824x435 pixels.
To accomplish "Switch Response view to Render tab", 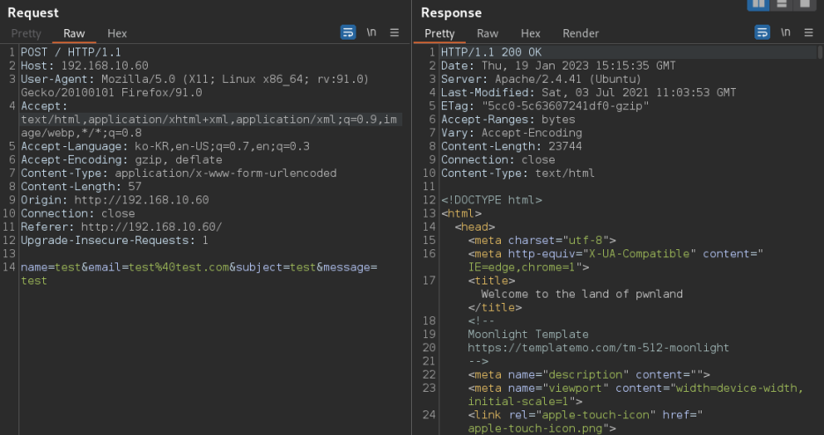I will (581, 33).
